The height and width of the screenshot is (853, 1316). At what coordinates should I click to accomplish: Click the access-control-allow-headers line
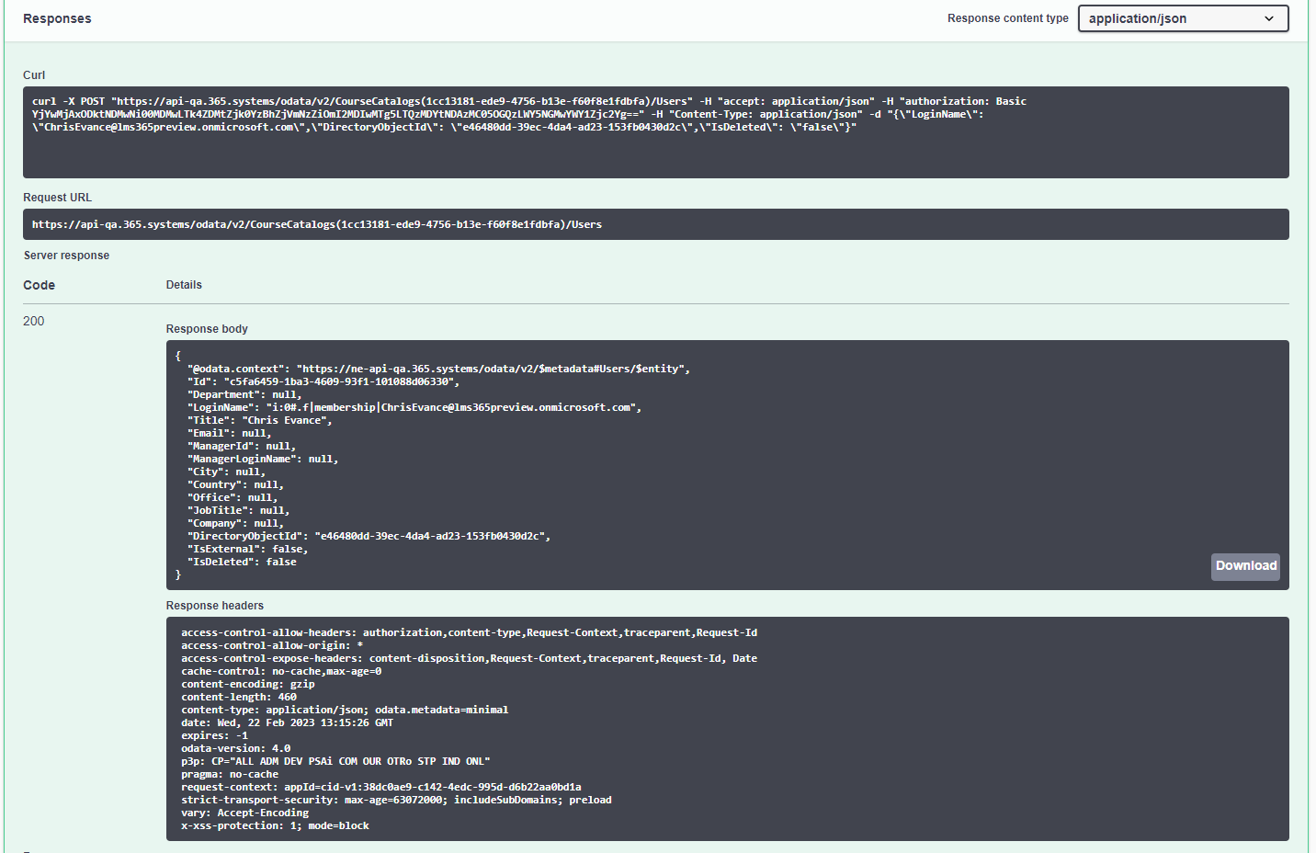tap(469, 632)
